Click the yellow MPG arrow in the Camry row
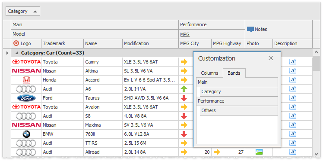 (184, 62)
